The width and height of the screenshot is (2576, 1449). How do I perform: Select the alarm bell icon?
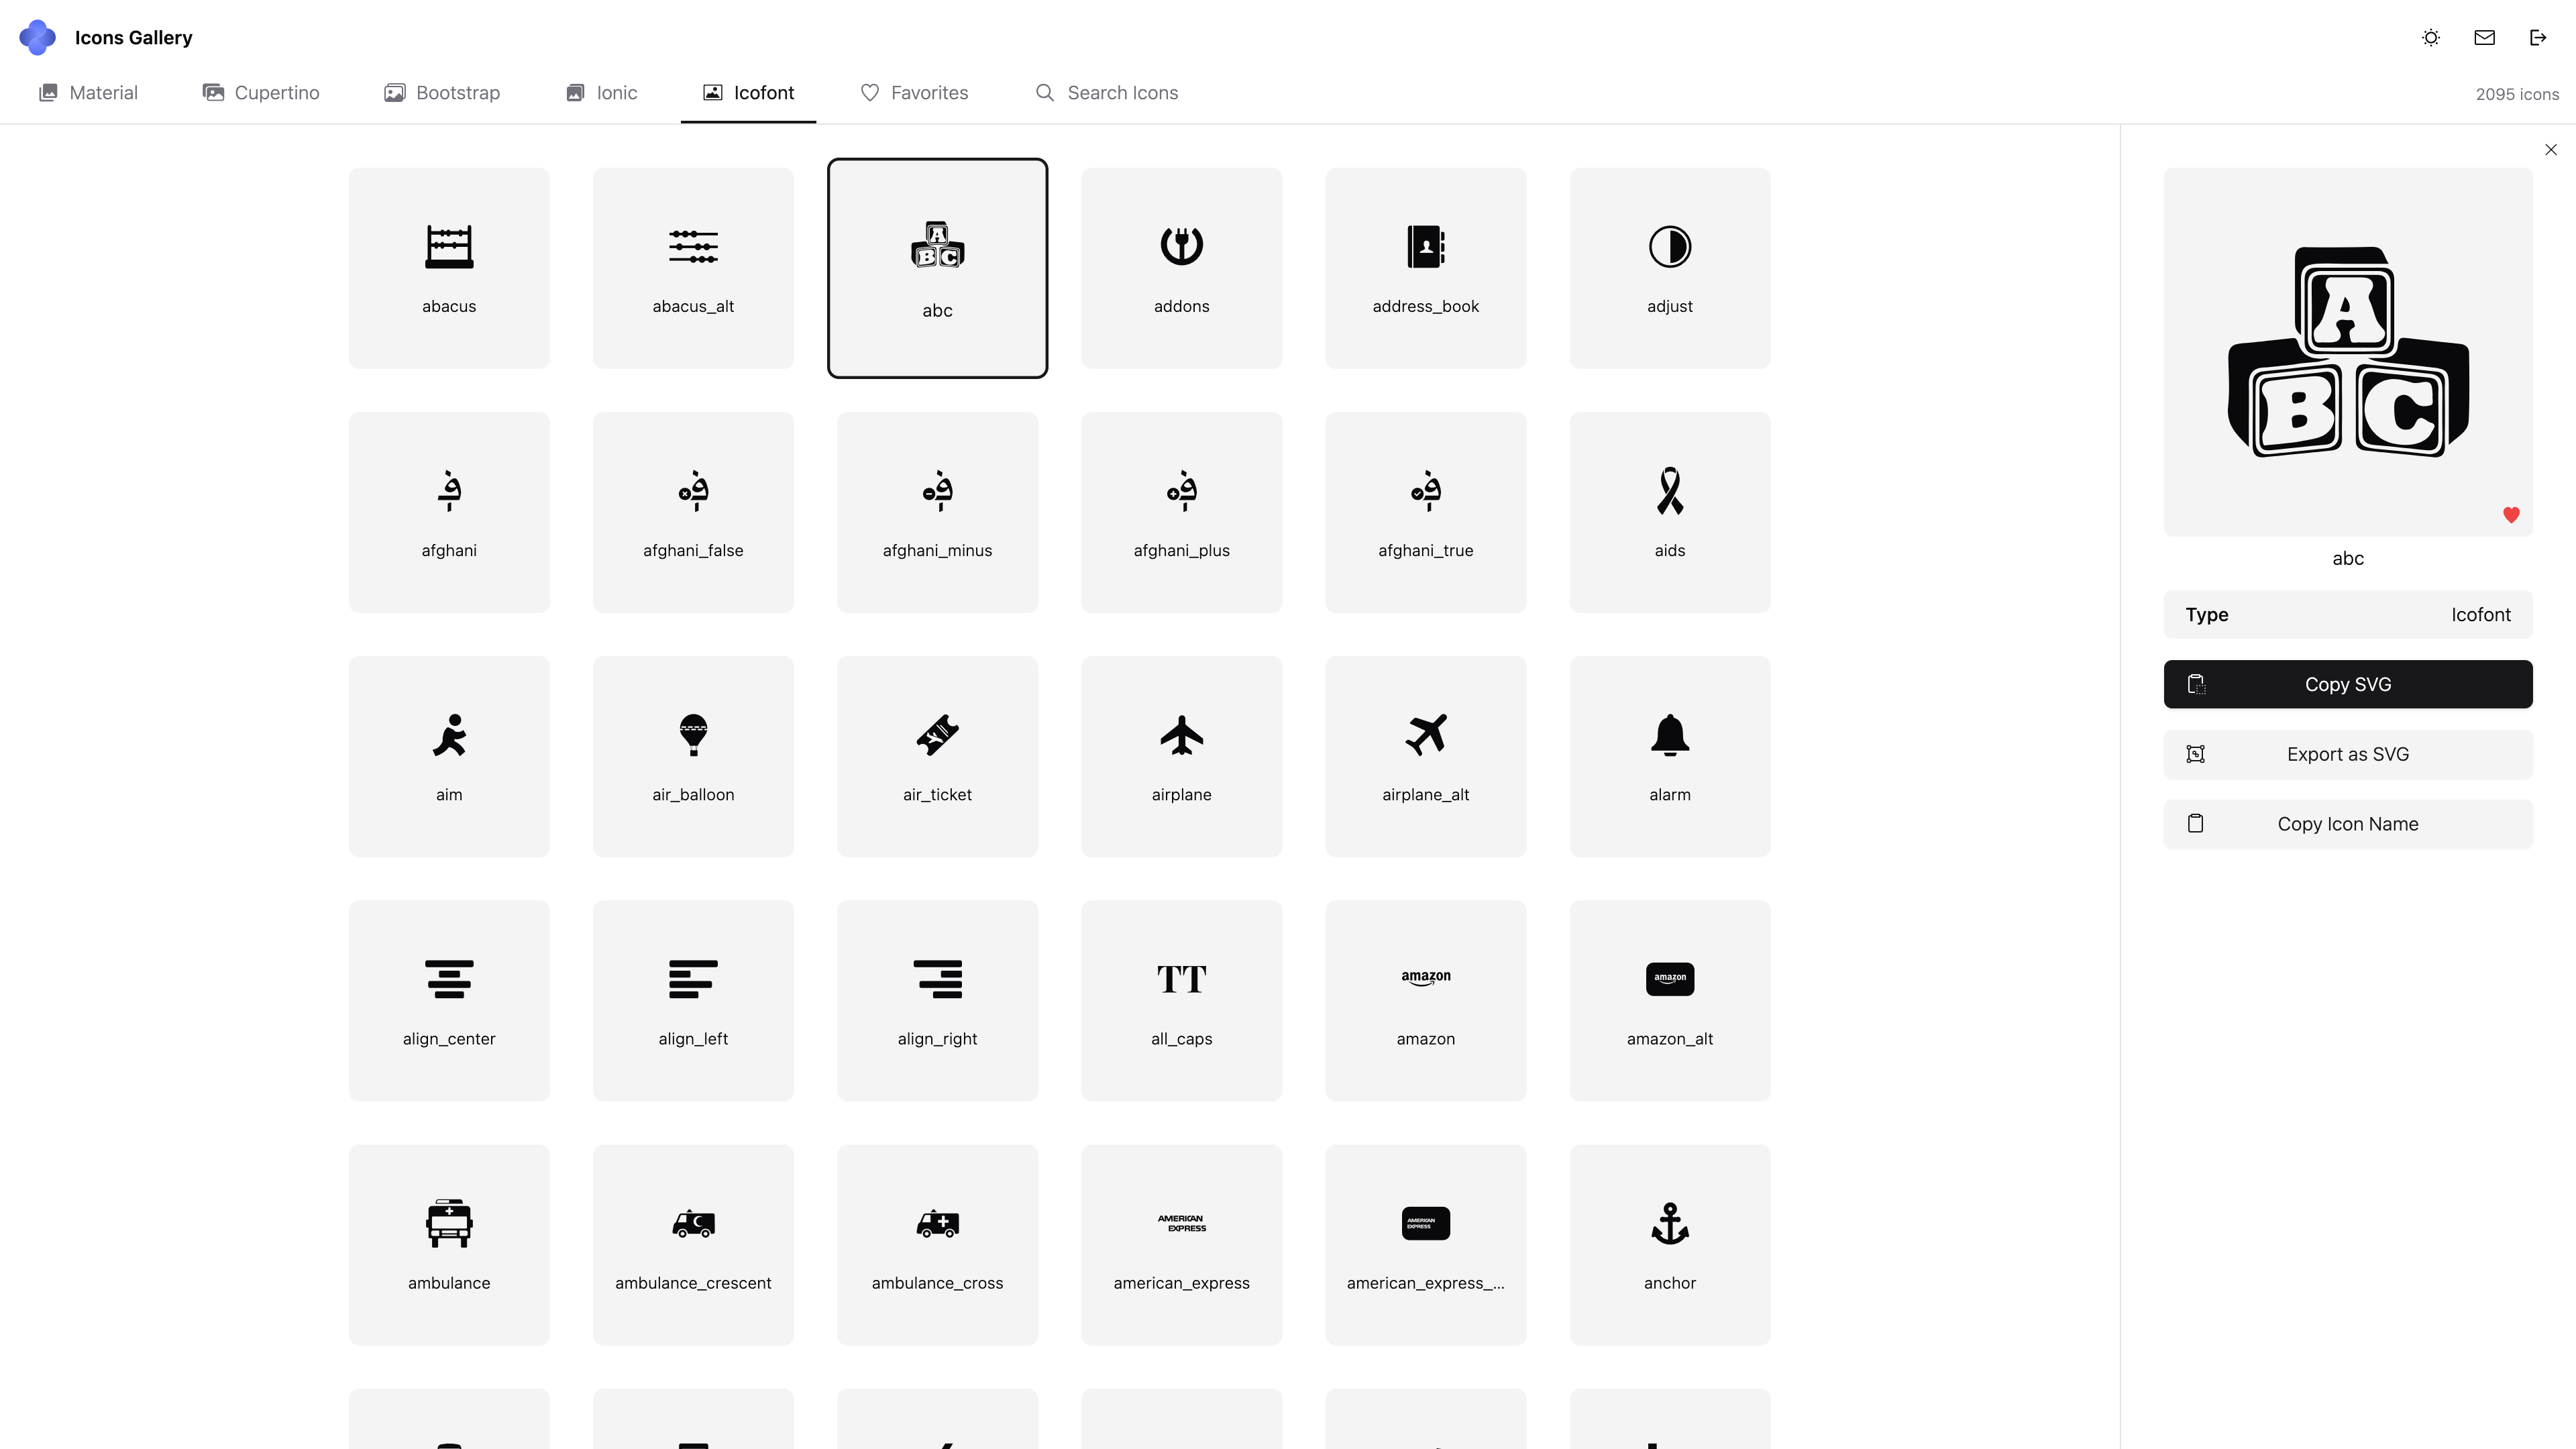coord(1669,756)
